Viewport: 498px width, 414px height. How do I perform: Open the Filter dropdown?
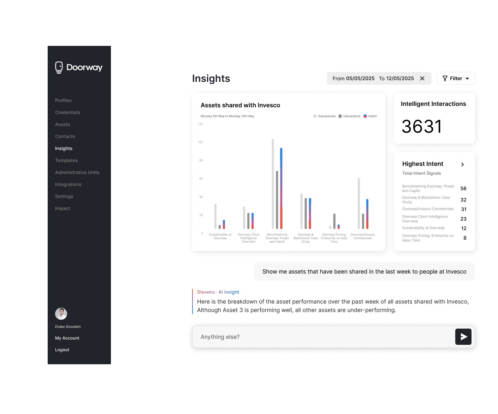(456, 78)
